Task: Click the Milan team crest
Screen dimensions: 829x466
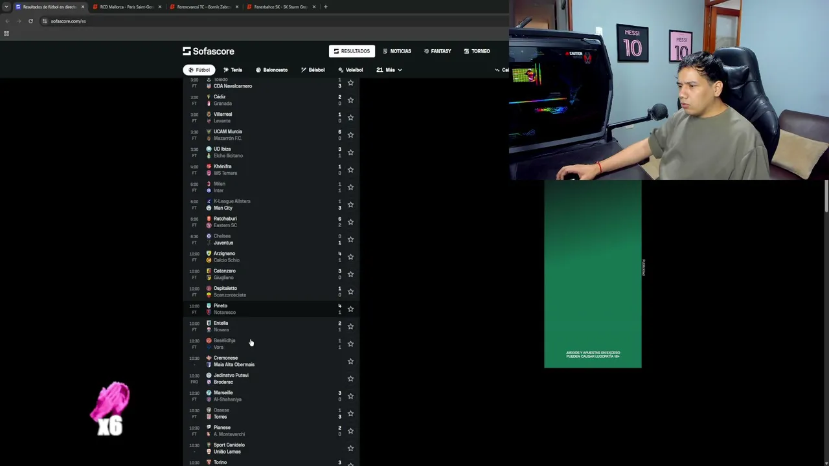Action: 209,184
